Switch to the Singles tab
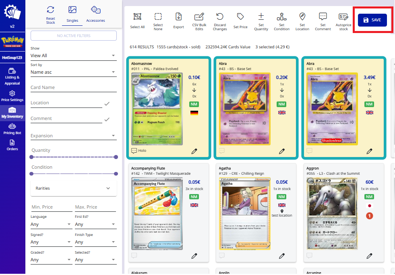Screen dimensions: 395x275 coord(72,14)
